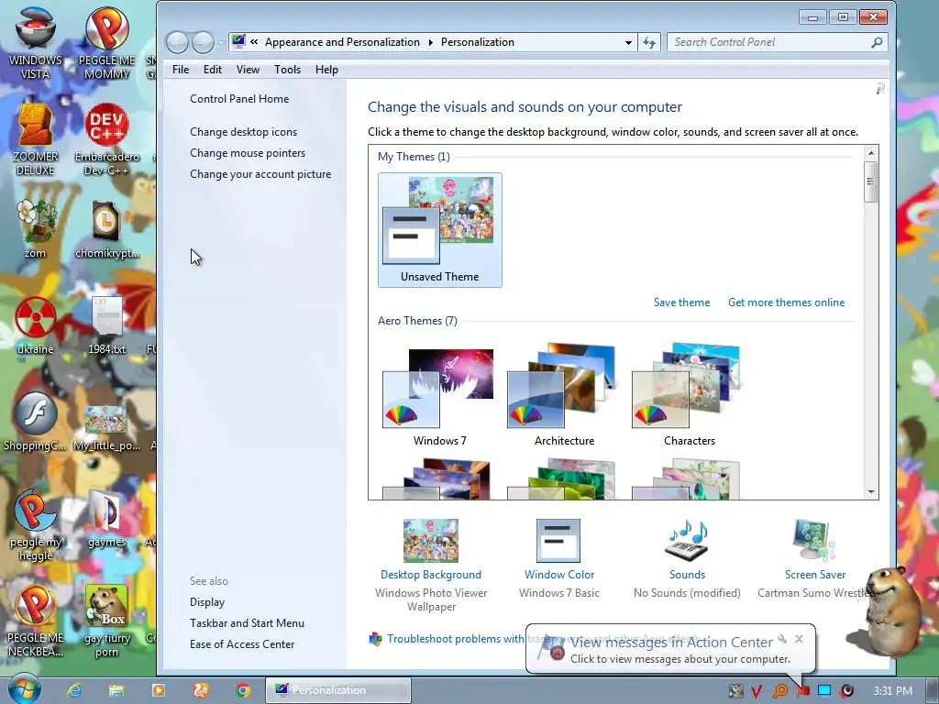Open the Tools menu

pyautogui.click(x=287, y=70)
